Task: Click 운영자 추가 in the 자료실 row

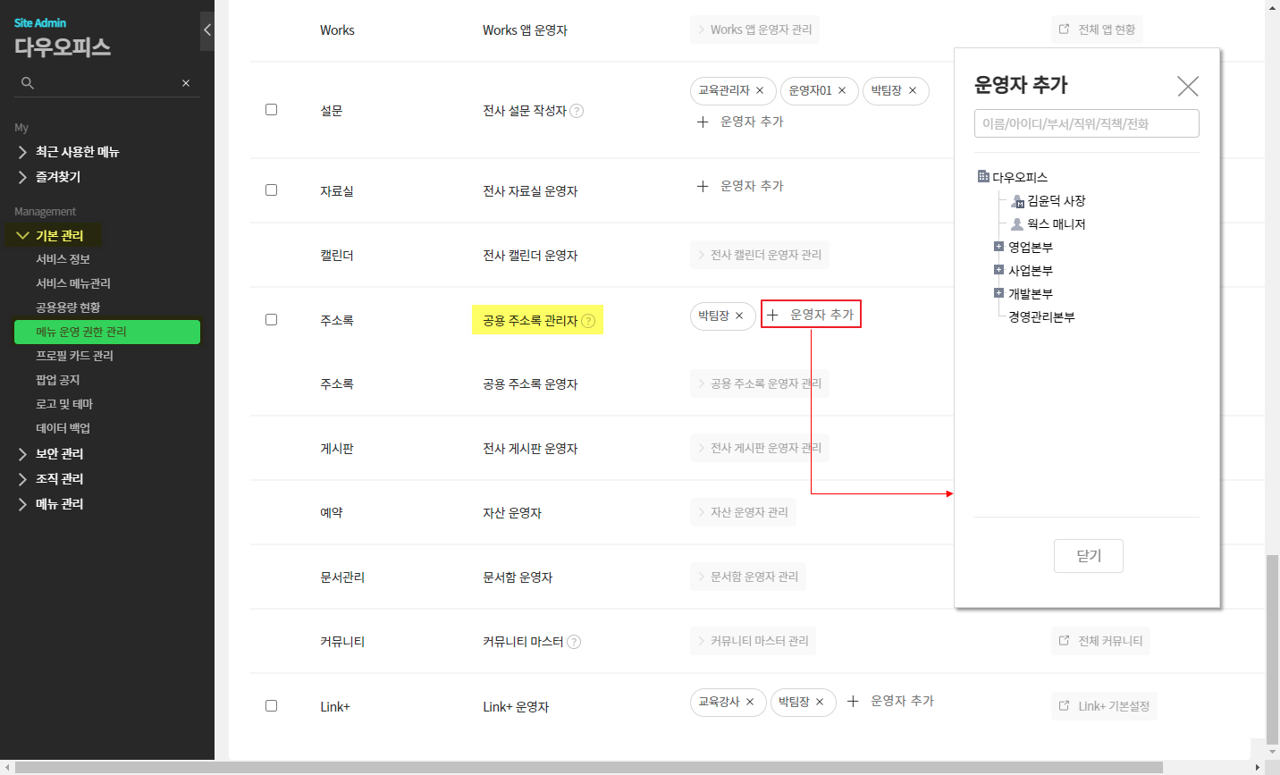Action: [741, 186]
